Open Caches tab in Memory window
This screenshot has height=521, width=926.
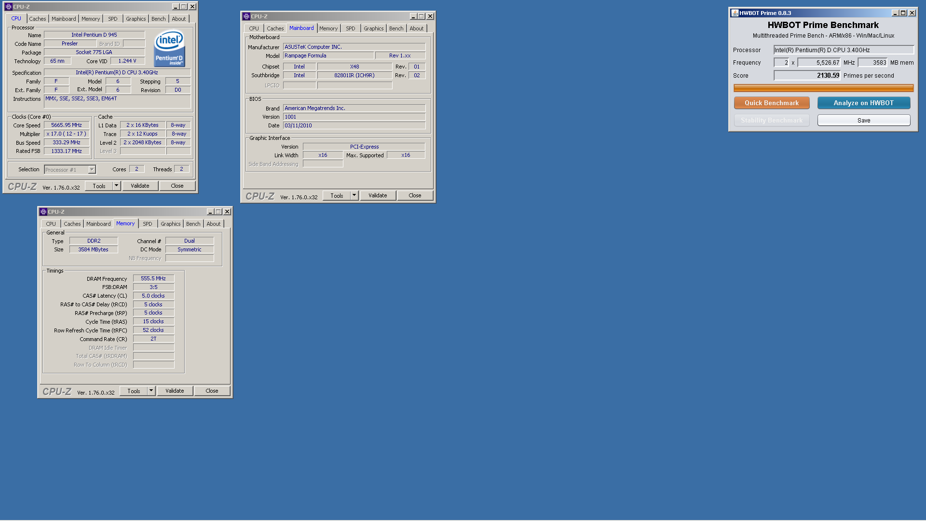[x=72, y=224]
